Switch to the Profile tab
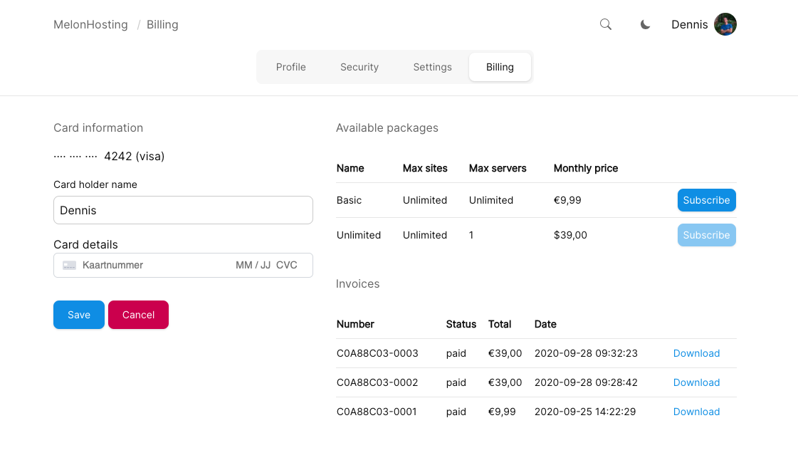Viewport: 798px width, 465px height. tap(290, 67)
